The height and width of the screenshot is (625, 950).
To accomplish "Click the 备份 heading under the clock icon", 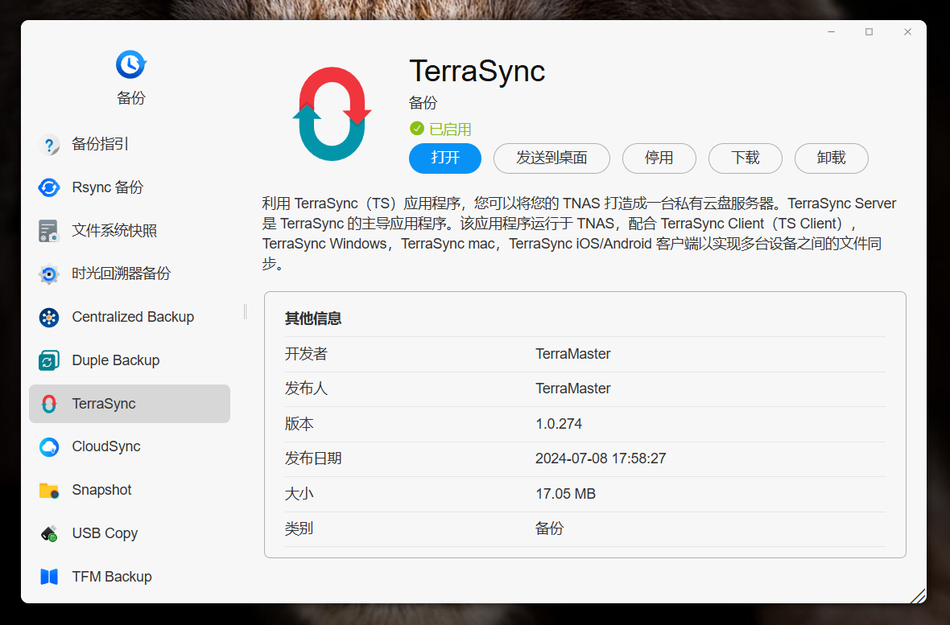I will 131,98.
